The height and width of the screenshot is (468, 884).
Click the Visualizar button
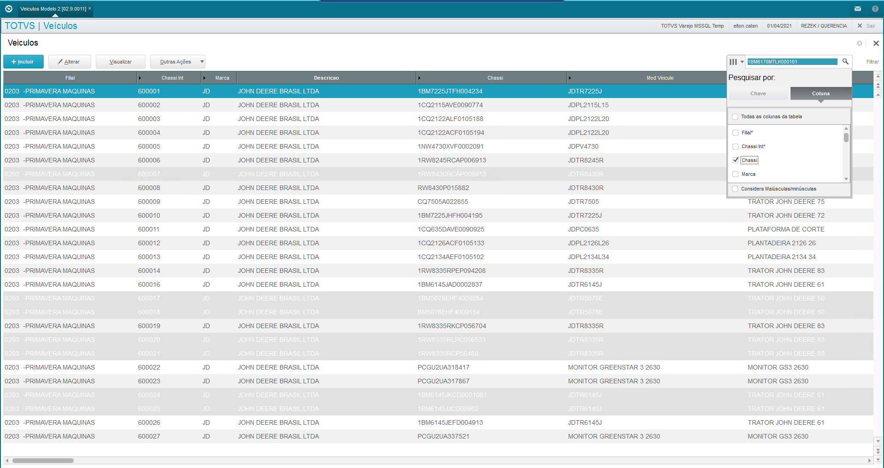click(x=121, y=62)
